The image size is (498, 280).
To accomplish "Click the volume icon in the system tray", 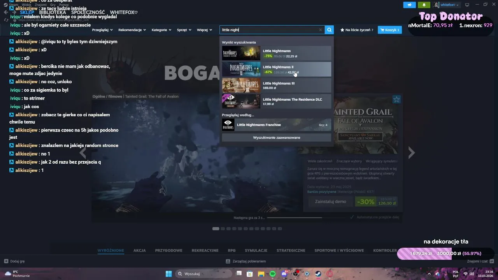I will 472,274.
